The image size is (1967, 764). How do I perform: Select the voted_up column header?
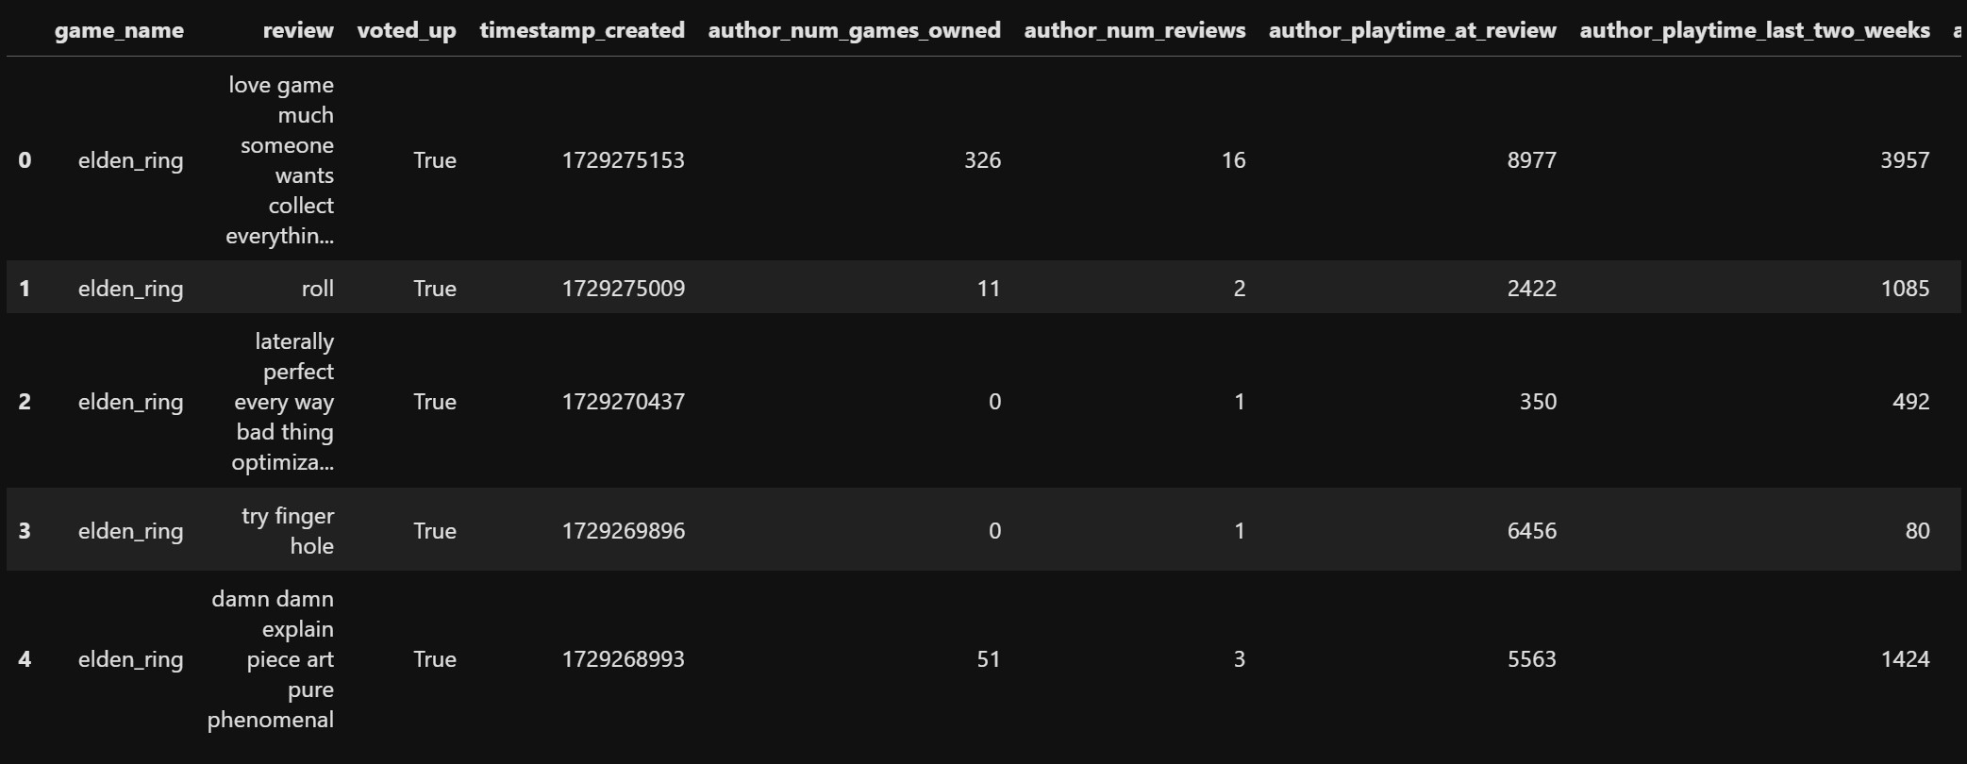point(407,30)
